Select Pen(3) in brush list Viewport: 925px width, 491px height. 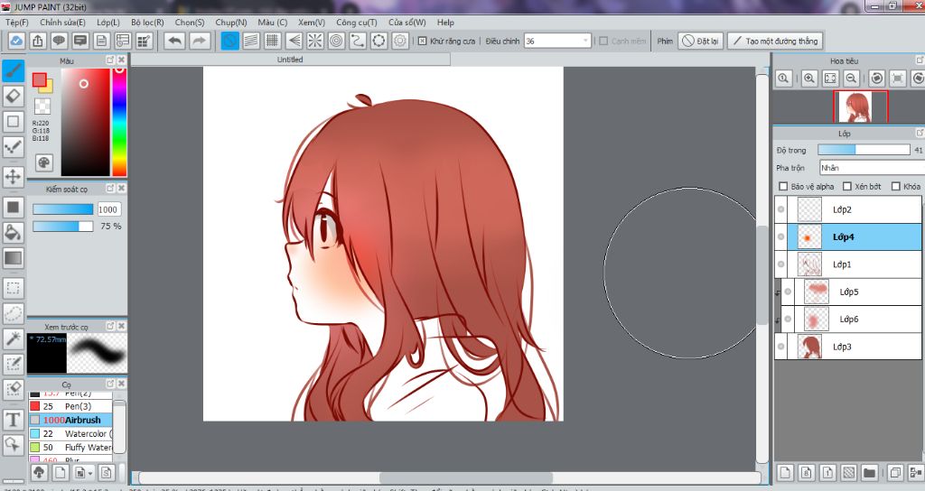[x=70, y=406]
